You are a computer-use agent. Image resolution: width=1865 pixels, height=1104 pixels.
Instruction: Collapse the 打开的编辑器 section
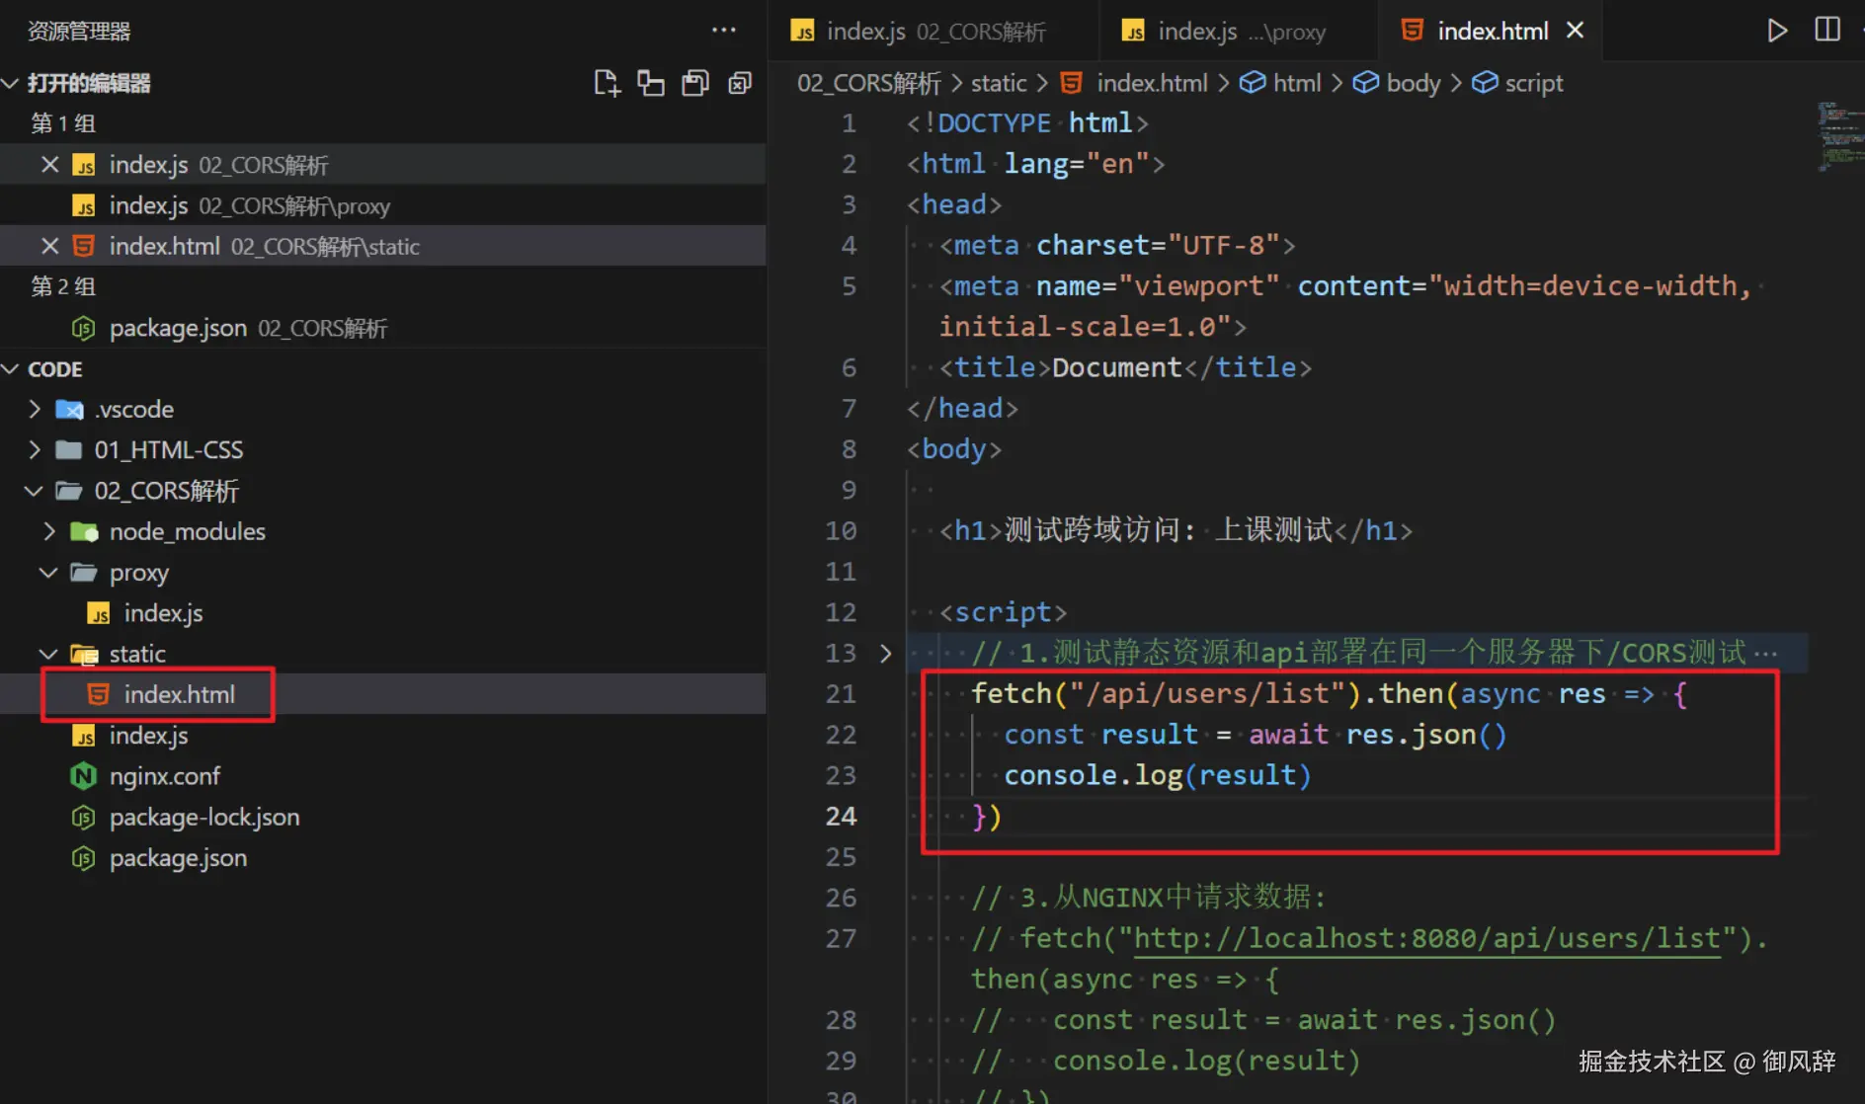(11, 83)
